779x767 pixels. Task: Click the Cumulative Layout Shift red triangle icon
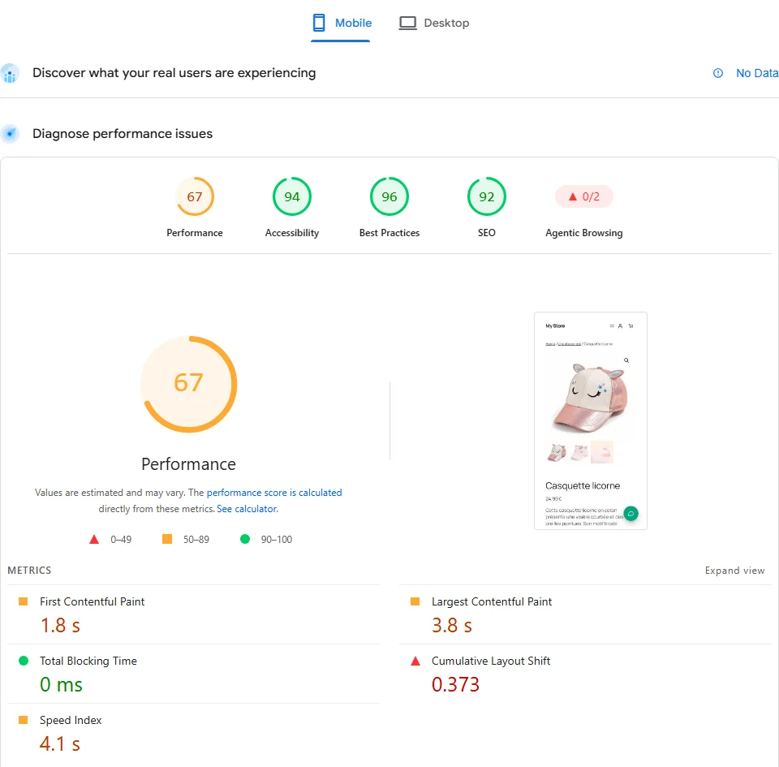pyautogui.click(x=415, y=661)
